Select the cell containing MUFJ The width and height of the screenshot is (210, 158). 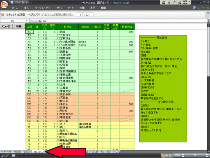(x=85, y=42)
